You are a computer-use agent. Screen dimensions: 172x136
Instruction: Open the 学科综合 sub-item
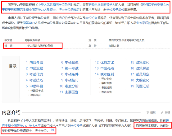[35, 95]
